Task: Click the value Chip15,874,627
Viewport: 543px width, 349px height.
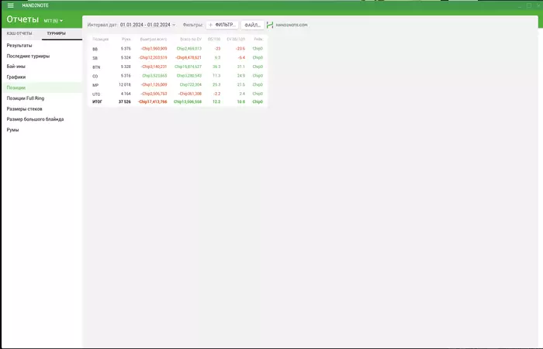Action: tap(188, 67)
